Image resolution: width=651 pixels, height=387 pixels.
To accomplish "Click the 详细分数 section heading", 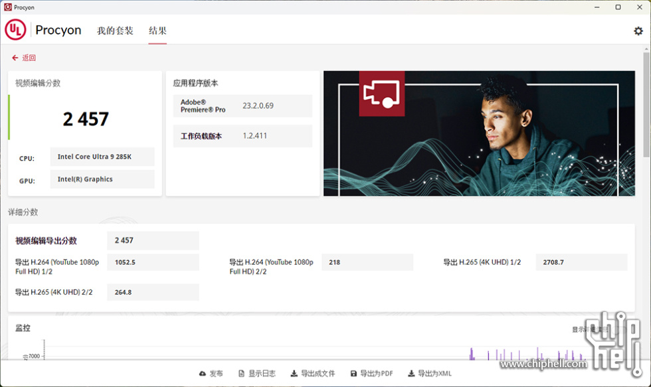I will 23,212.
